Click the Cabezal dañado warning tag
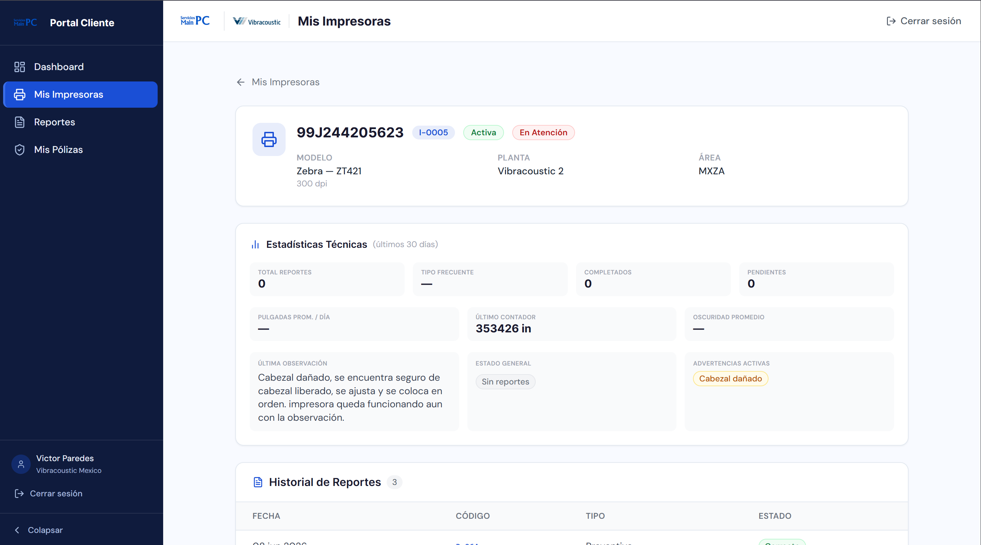The image size is (981, 545). pos(730,379)
